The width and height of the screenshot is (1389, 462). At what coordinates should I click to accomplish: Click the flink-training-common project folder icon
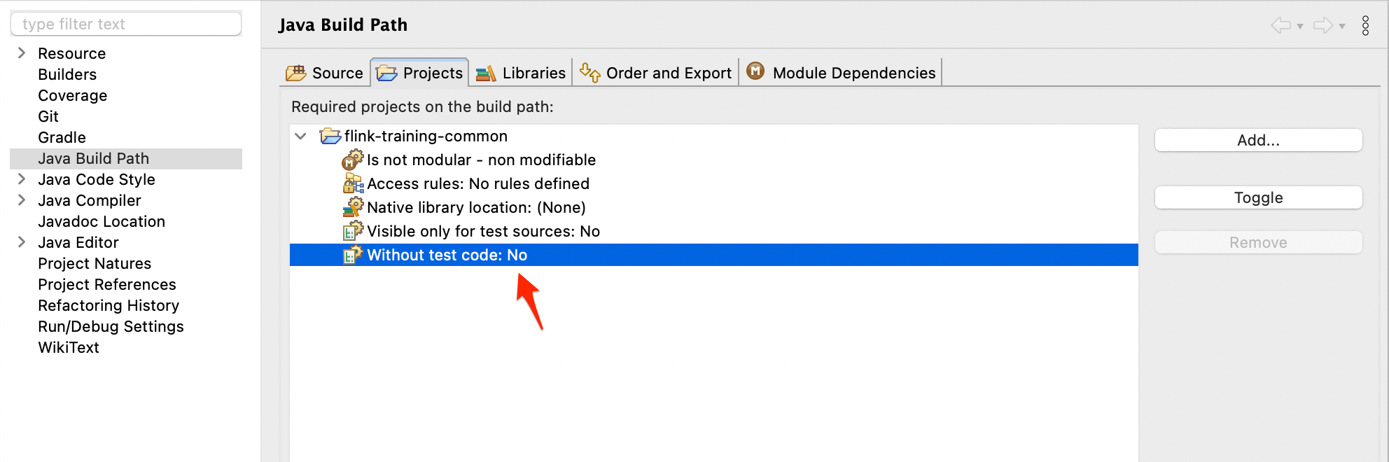pyautogui.click(x=330, y=136)
